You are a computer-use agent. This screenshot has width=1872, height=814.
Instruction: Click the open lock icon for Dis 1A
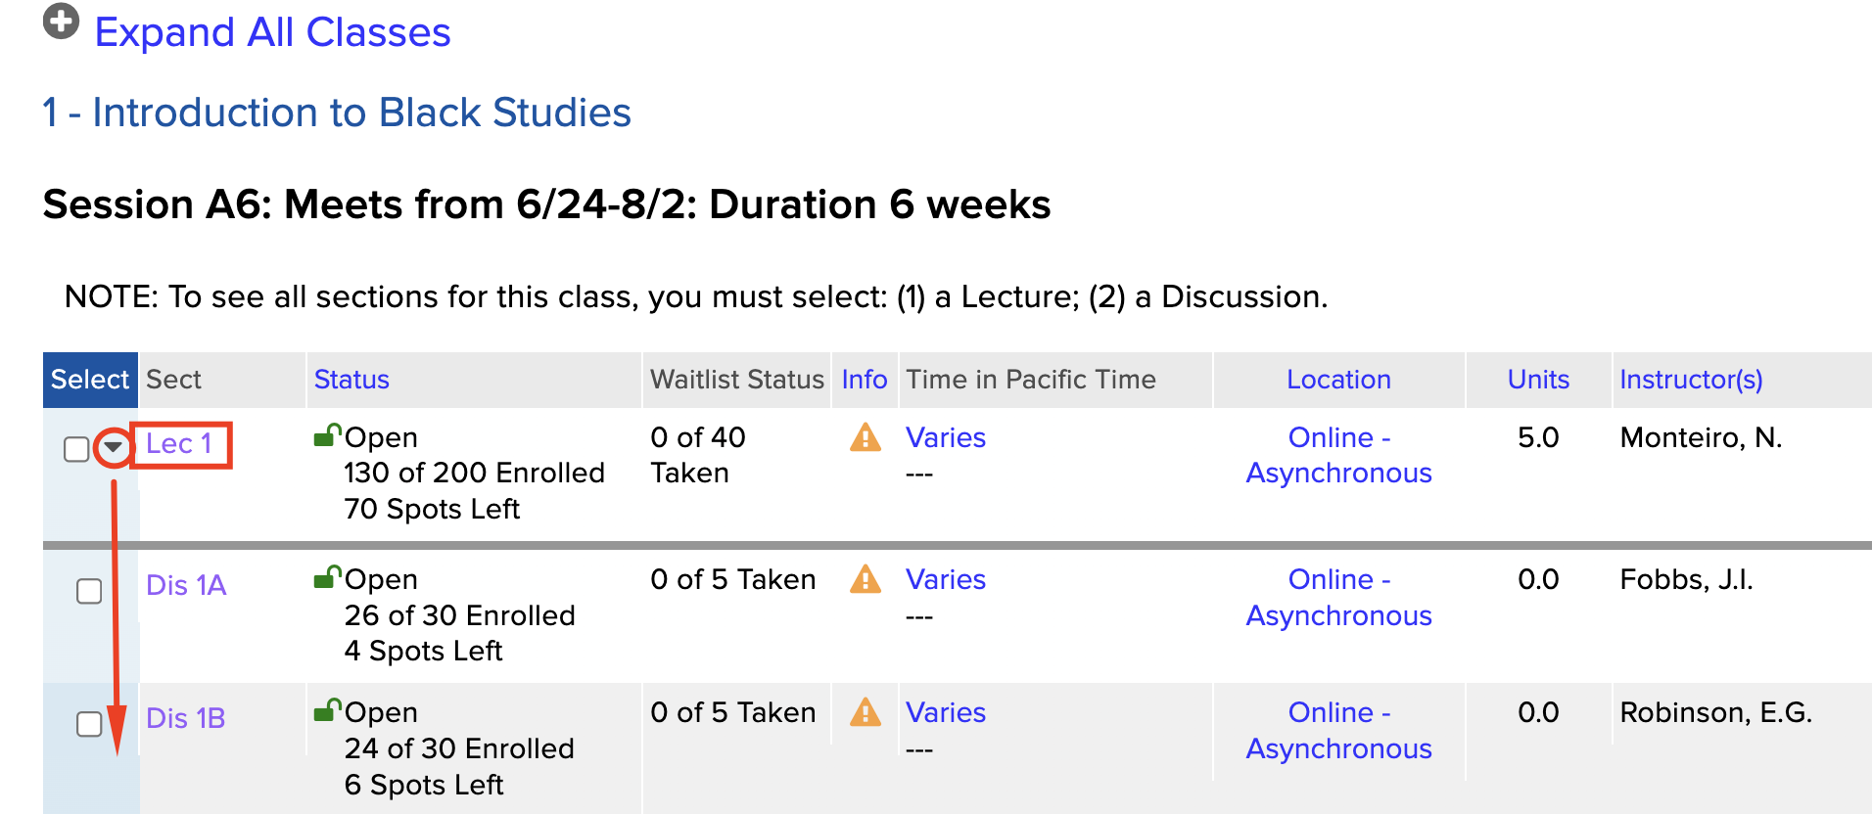(327, 577)
